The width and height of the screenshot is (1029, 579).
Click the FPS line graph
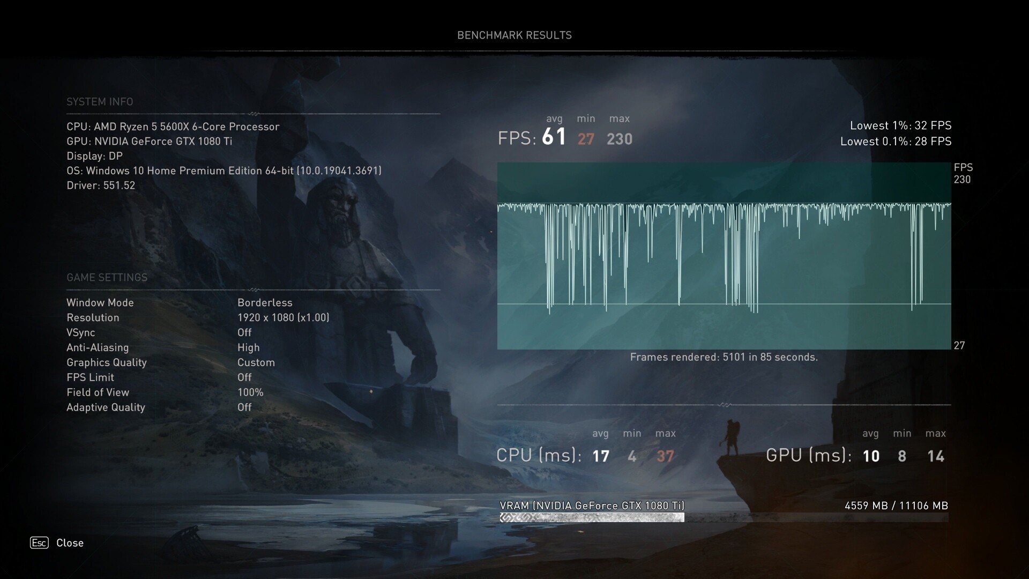724,256
